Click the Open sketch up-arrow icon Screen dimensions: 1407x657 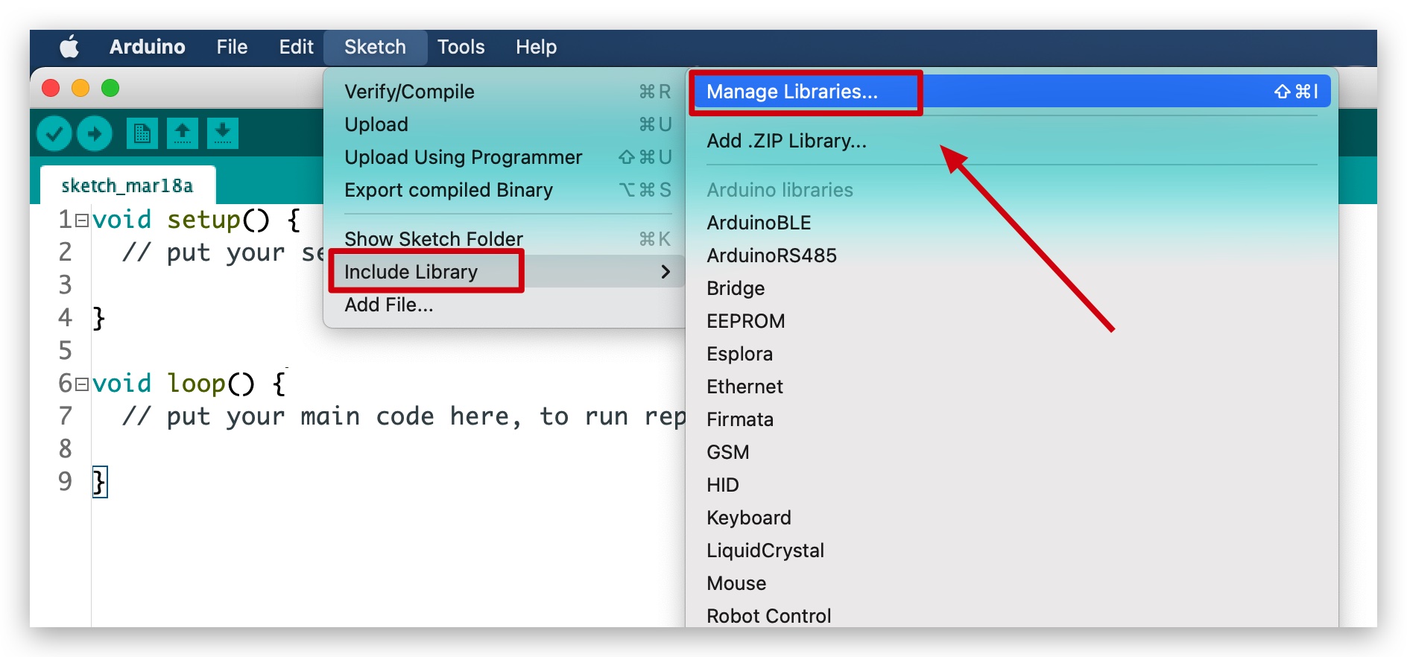[x=182, y=133]
